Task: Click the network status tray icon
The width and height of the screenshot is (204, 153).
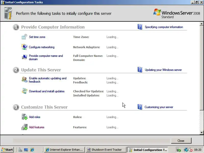Action: 186,150
